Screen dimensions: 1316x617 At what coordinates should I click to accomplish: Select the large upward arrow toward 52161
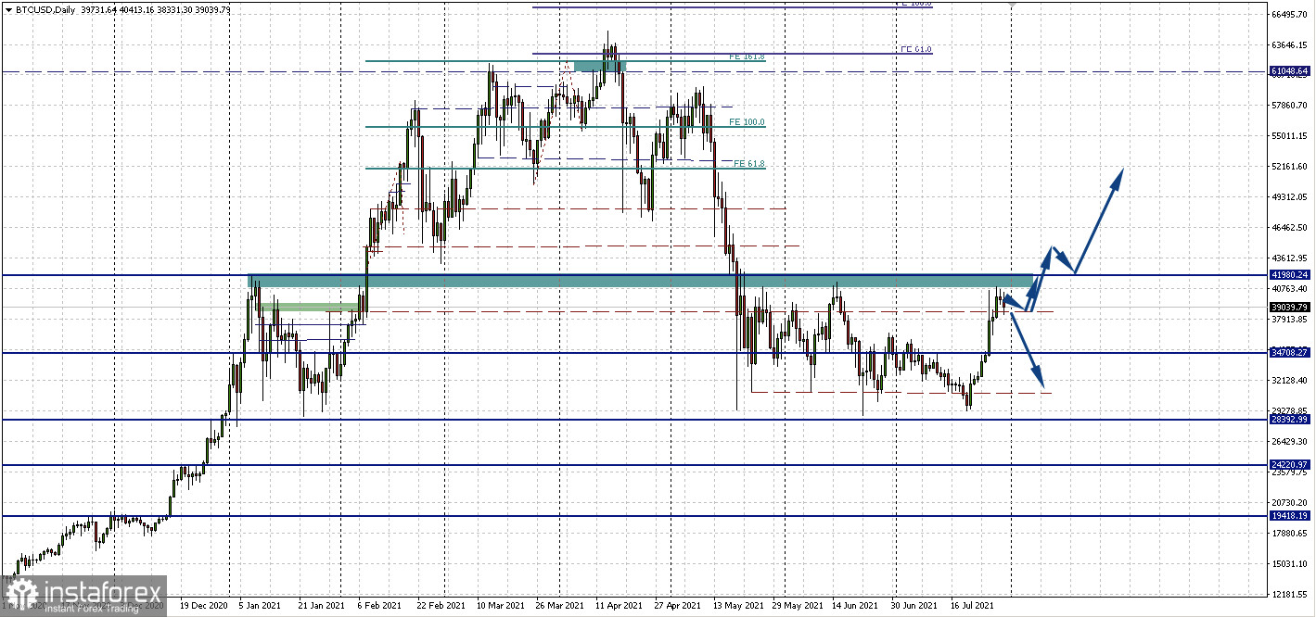coord(1101,218)
